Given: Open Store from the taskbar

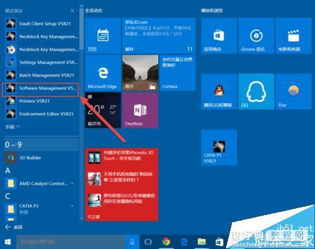Looking at the screenshot, I should 219,242.
